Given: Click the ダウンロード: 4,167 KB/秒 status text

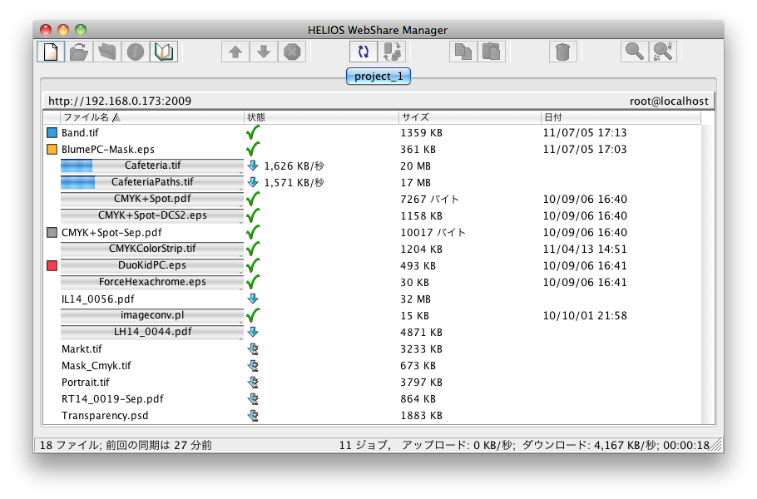Looking at the screenshot, I should [x=590, y=445].
